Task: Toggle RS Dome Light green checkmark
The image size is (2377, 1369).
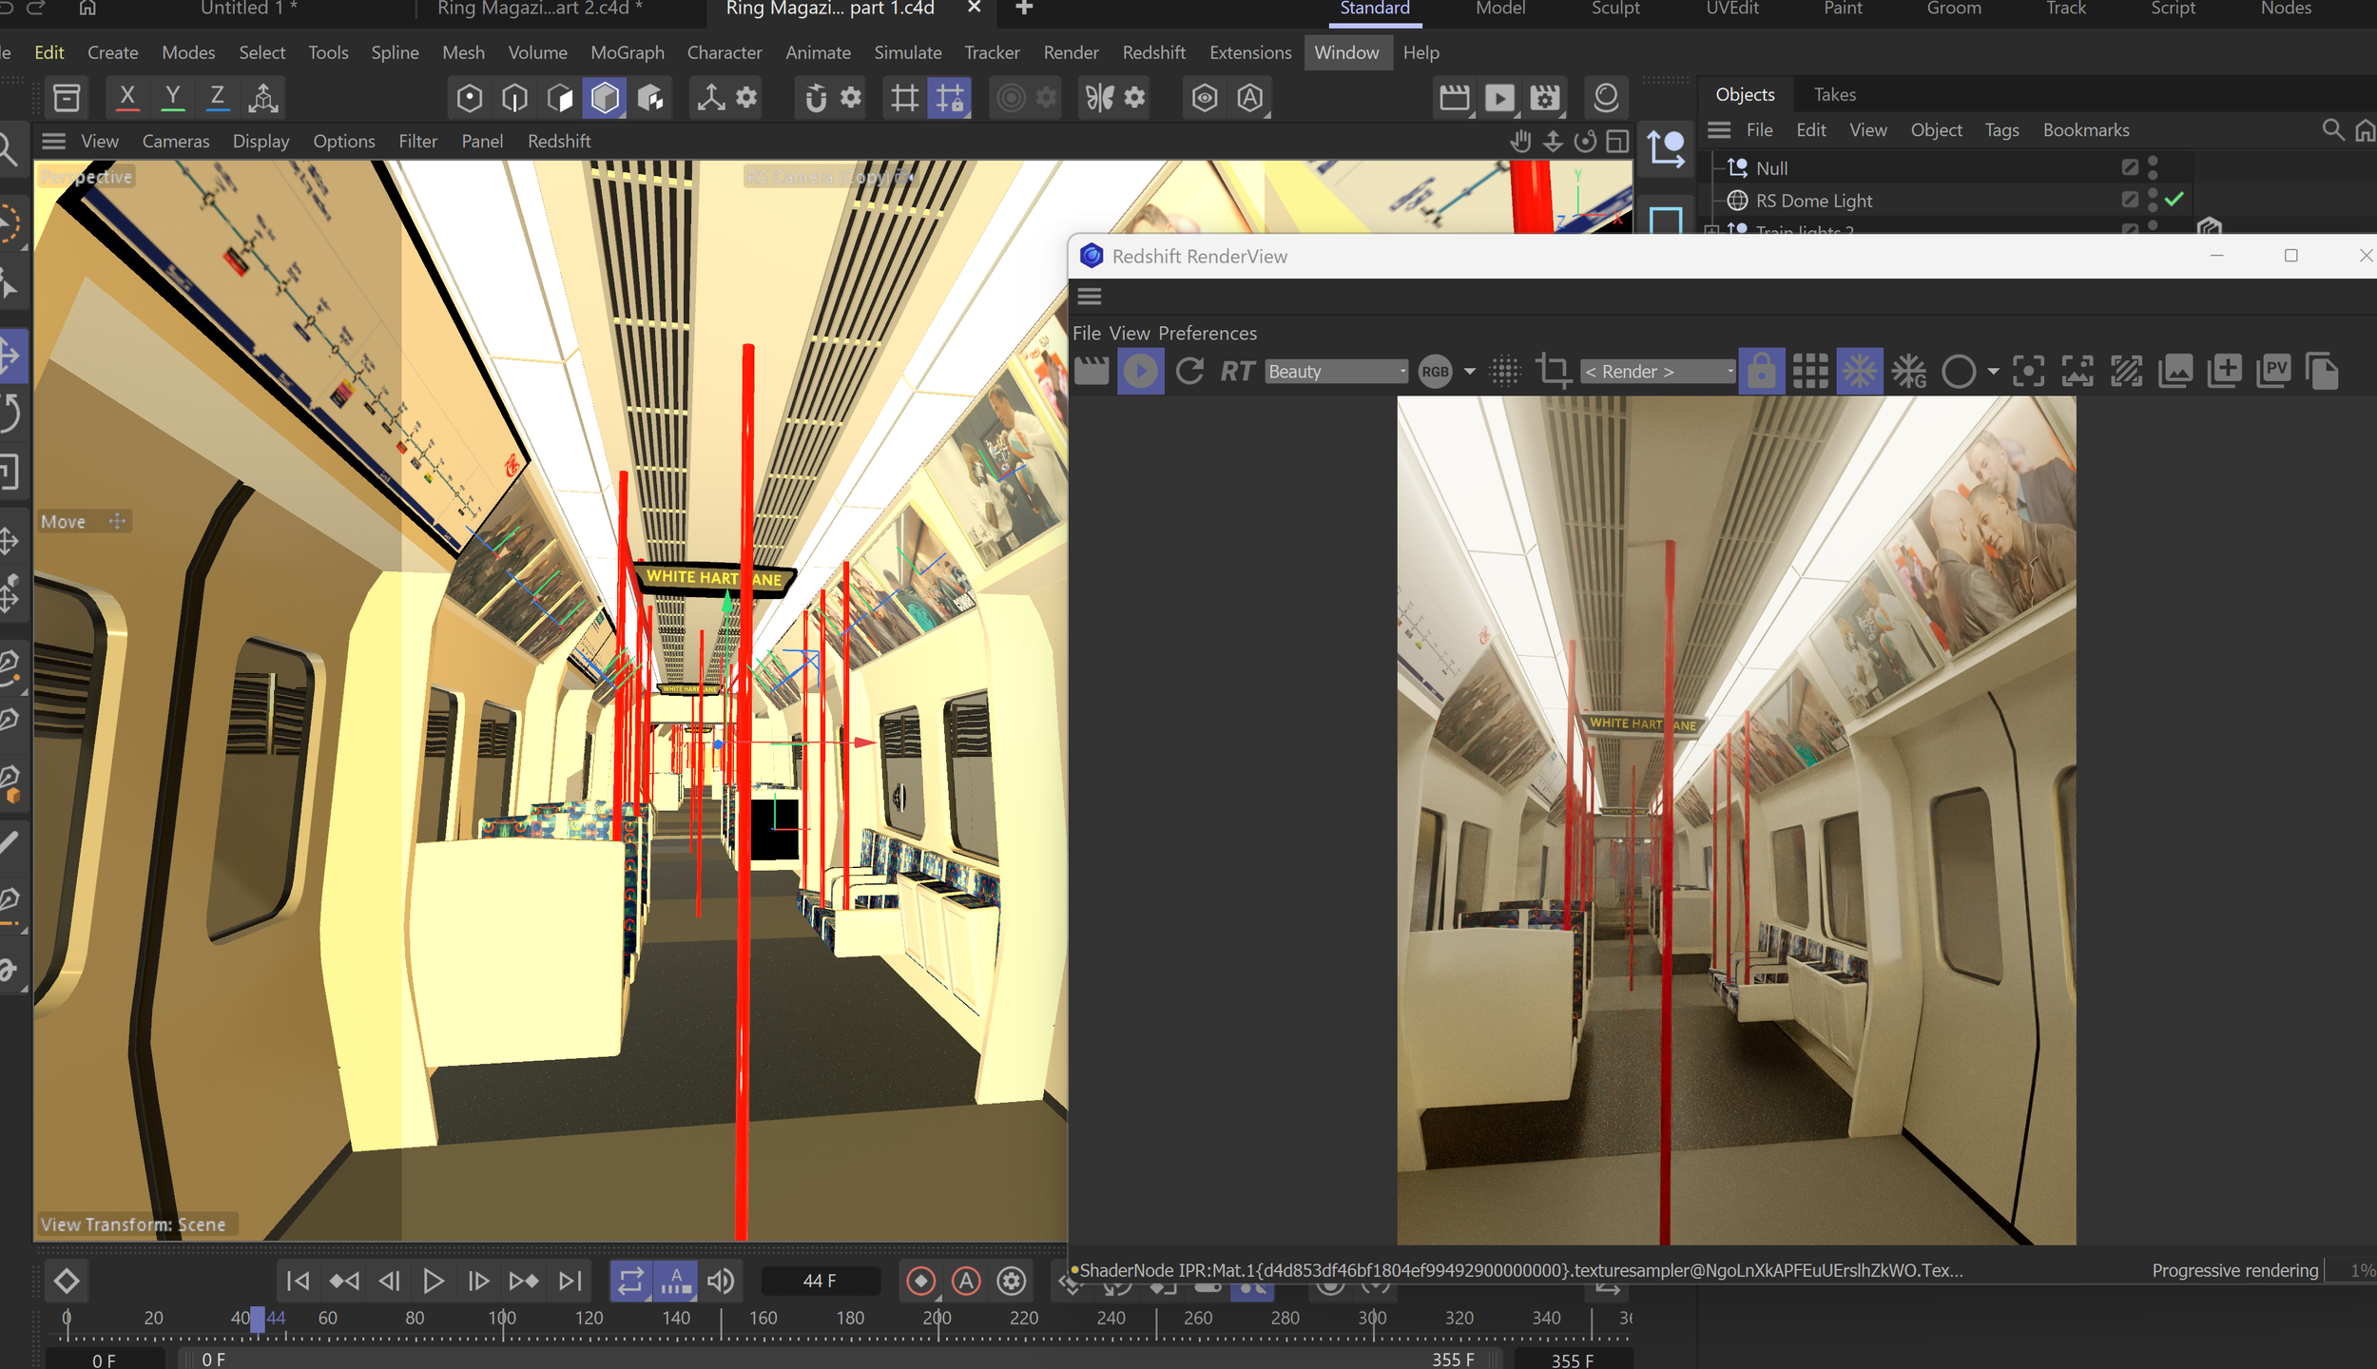Action: pos(2174,200)
